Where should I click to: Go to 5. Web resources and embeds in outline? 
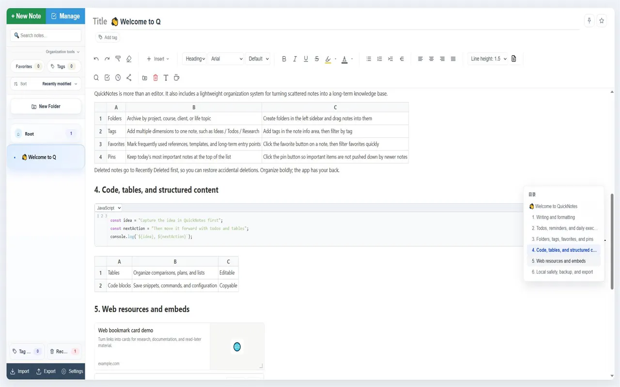coord(564,261)
